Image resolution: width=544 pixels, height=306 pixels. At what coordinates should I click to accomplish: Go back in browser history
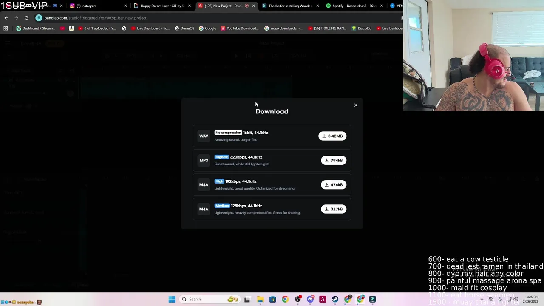coord(6,18)
